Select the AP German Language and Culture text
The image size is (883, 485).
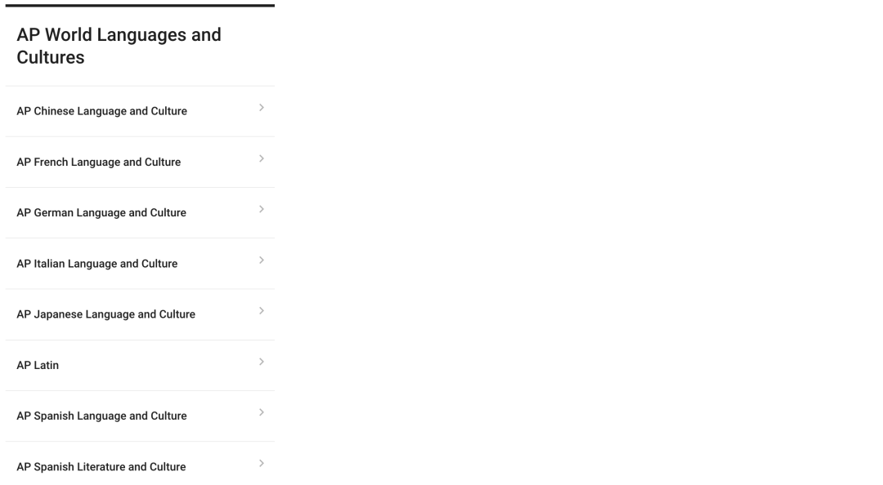point(101,212)
